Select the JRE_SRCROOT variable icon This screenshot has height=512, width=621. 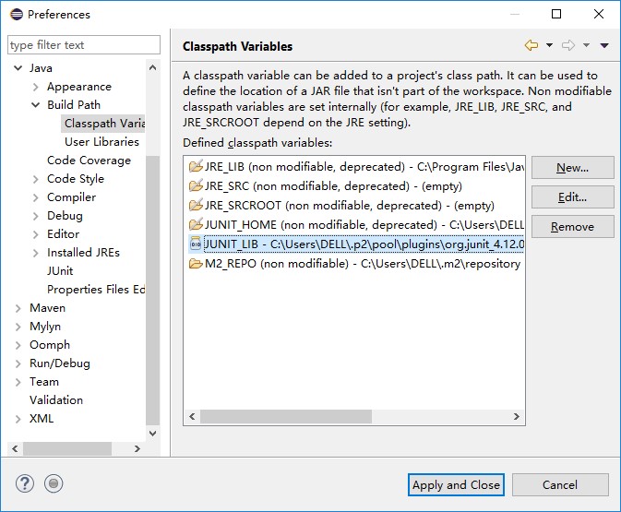click(195, 206)
